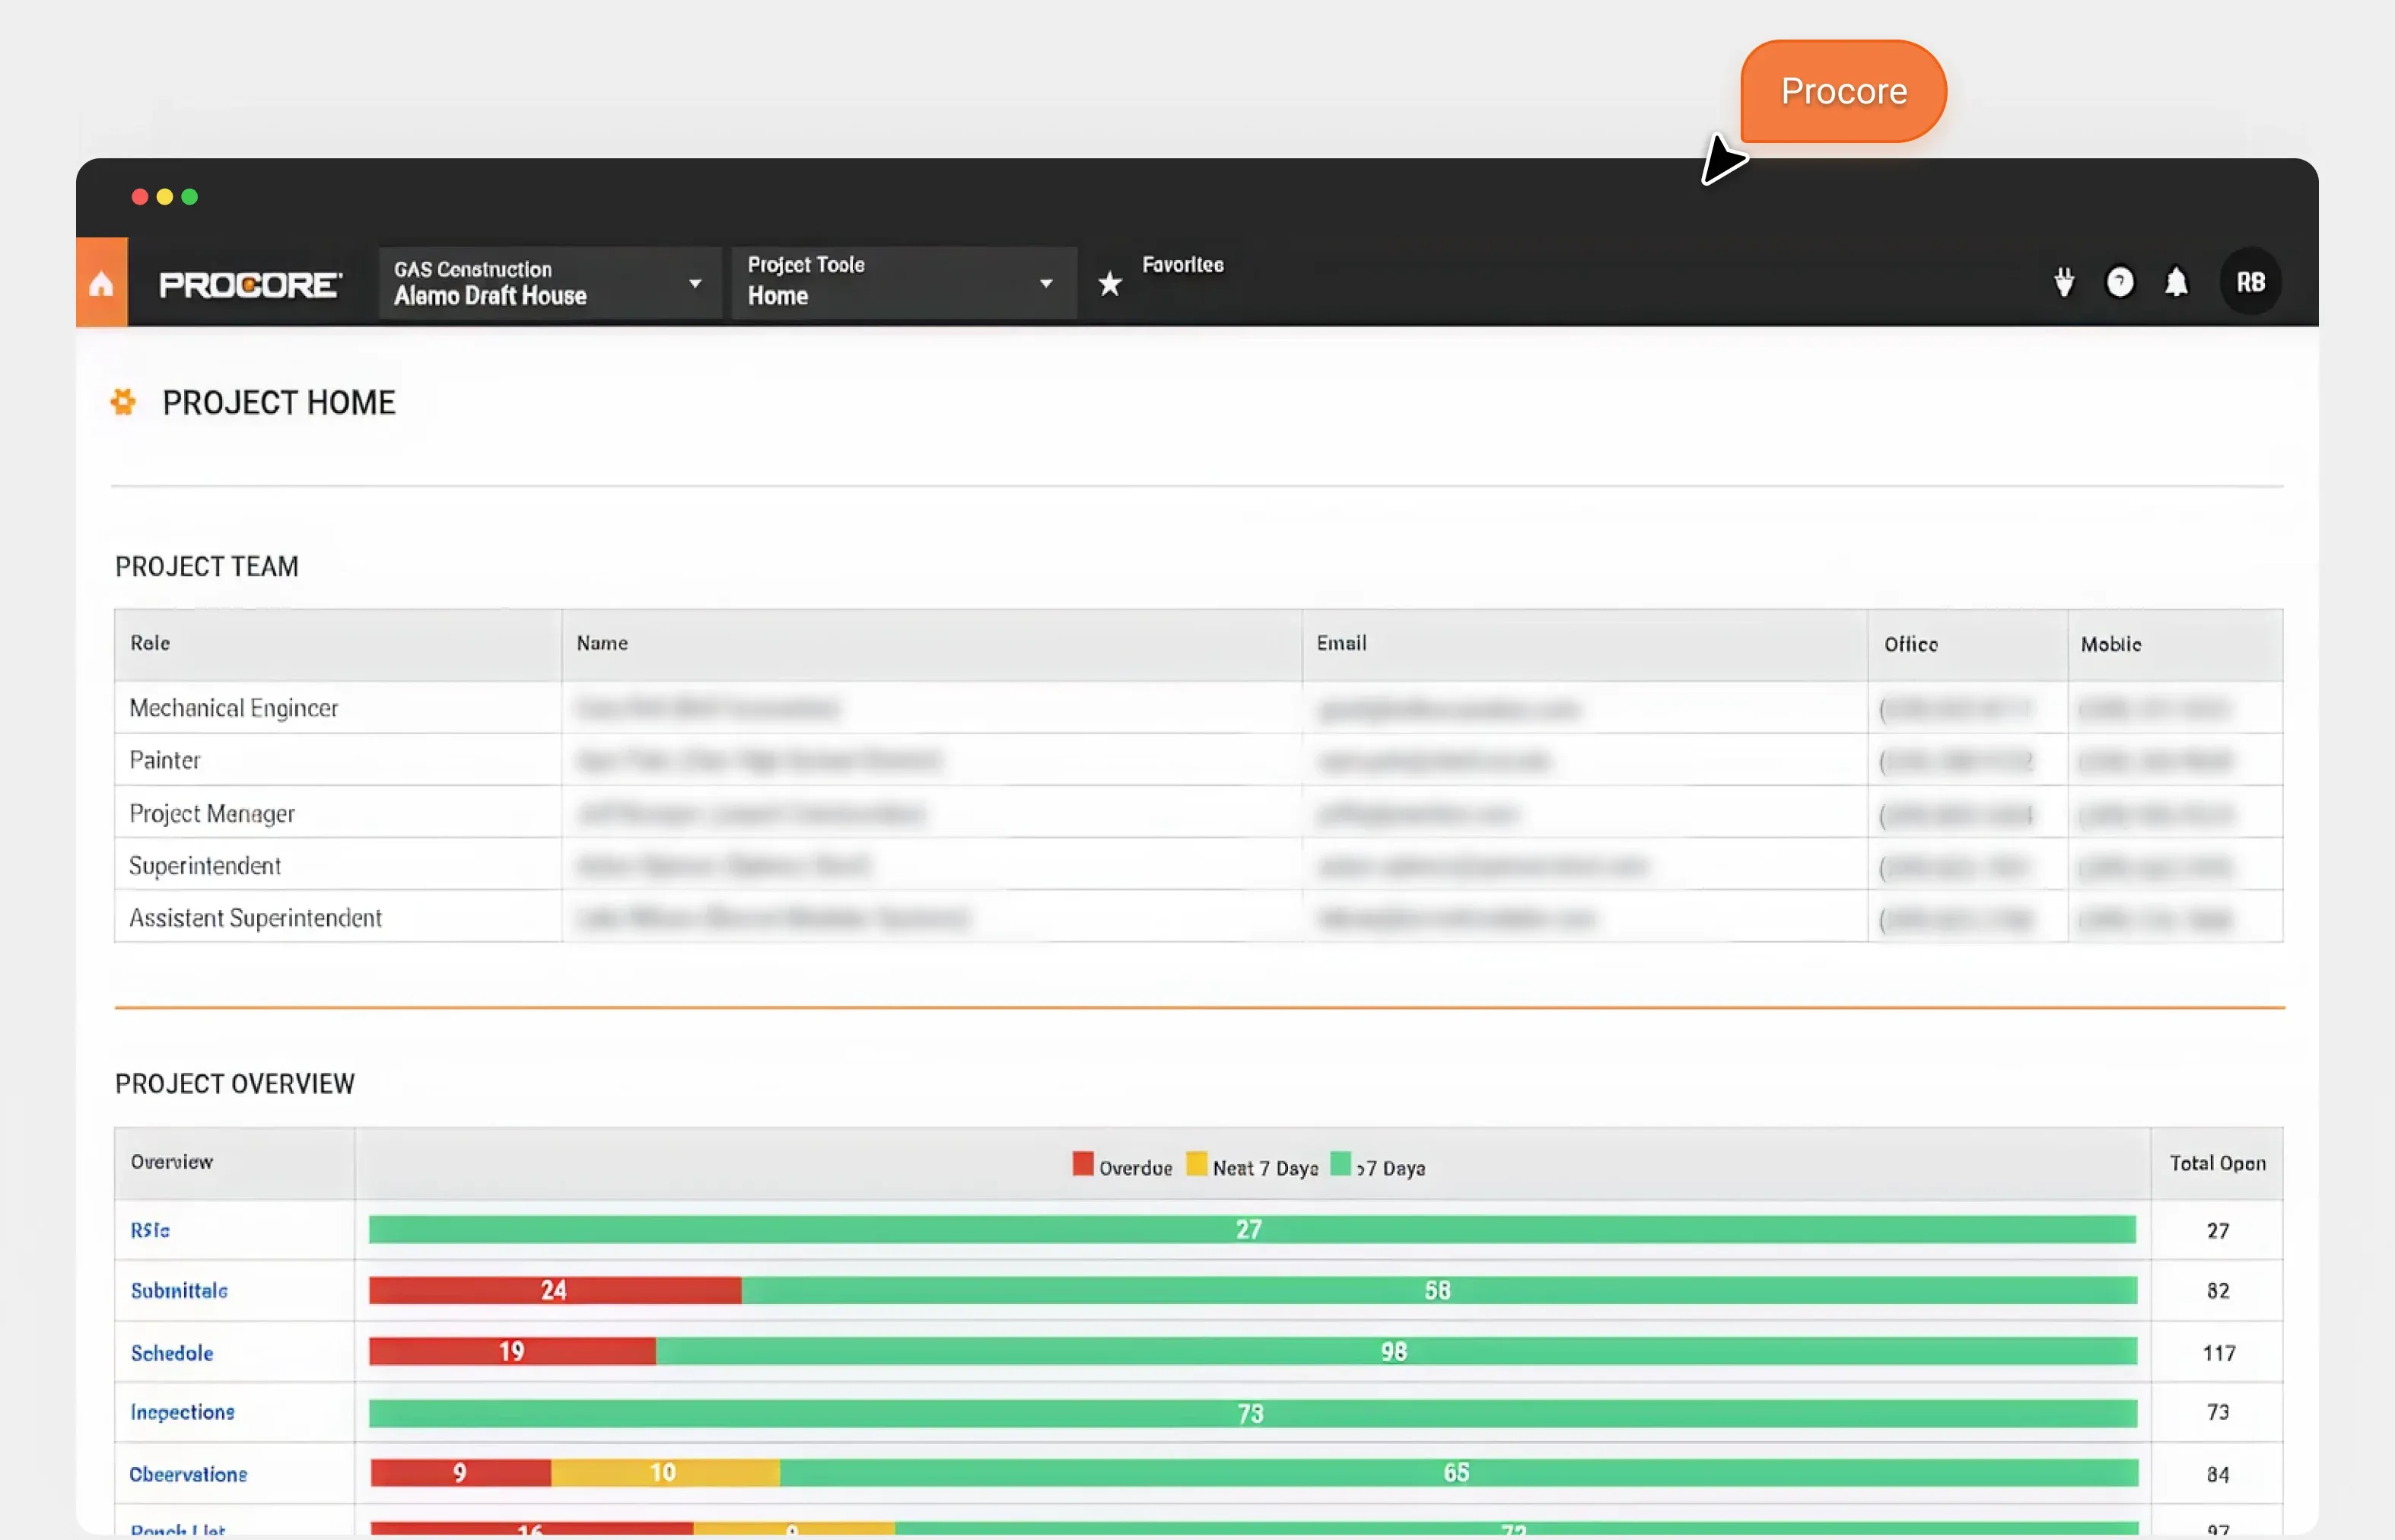Open the Inspections link
Viewport: 2395px width, 1540px height.
pos(182,1412)
